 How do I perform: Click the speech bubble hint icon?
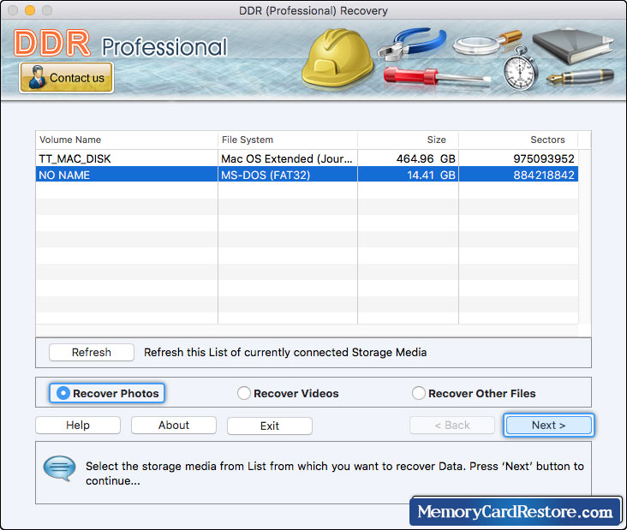pyautogui.click(x=59, y=468)
